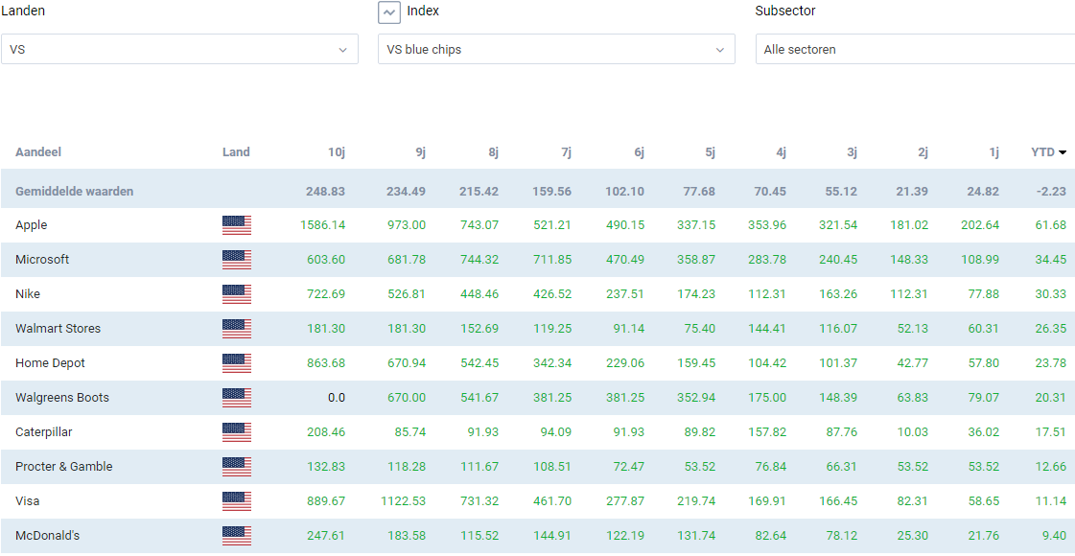Image resolution: width=1075 pixels, height=556 pixels.
Task: Click average 5j value 77.68
Action: (x=699, y=192)
